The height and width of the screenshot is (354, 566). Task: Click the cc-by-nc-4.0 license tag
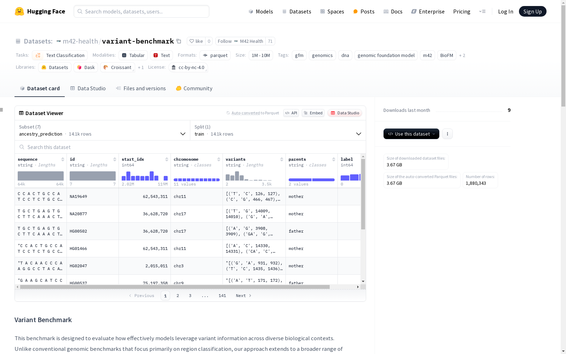[188, 67]
